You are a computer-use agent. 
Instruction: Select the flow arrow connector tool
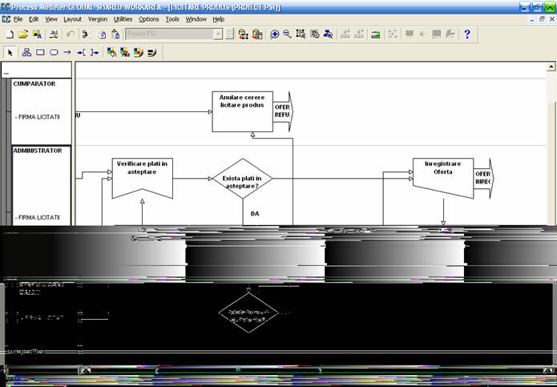(67, 53)
